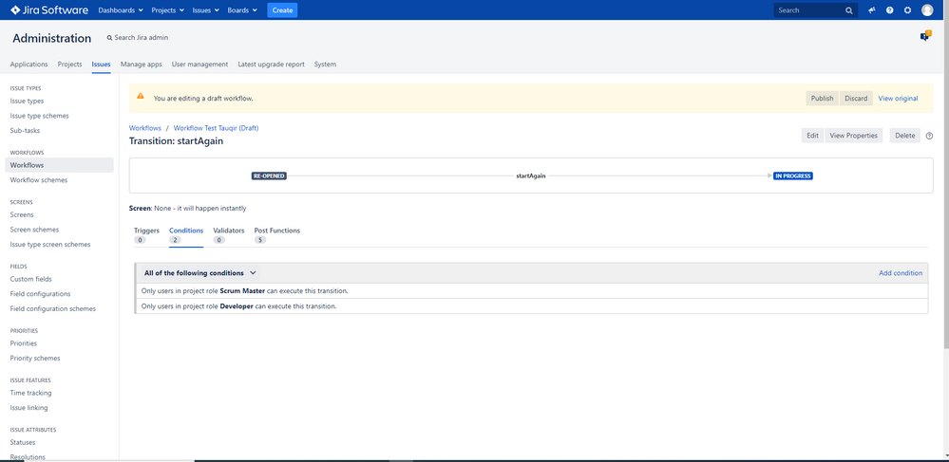This screenshot has width=949, height=462.
Task: Click the help icon next to Delete
Action: coord(929,136)
